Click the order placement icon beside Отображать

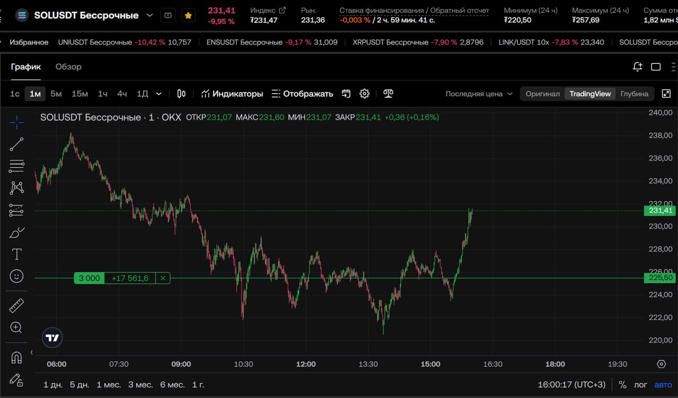(346, 94)
